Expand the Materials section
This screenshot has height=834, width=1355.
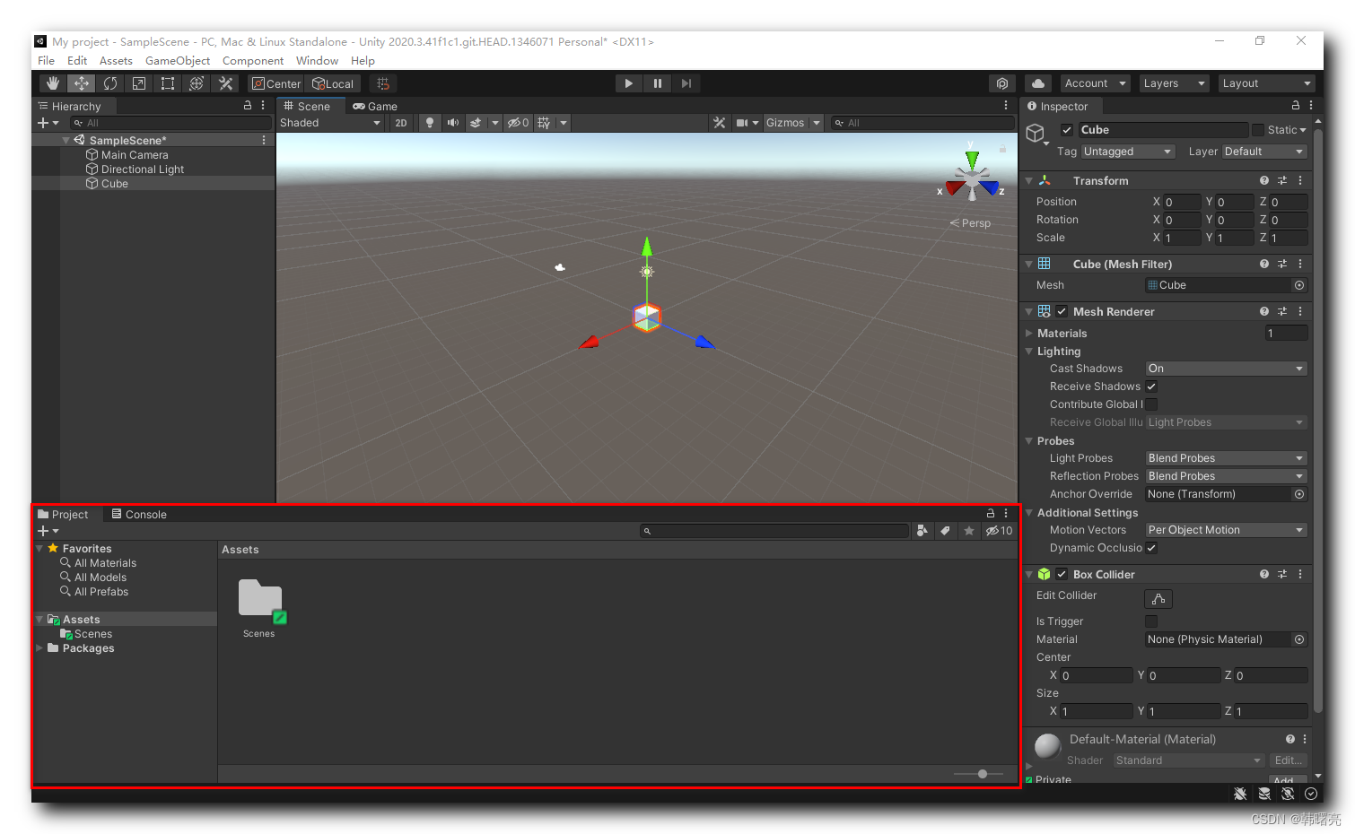click(x=1029, y=334)
